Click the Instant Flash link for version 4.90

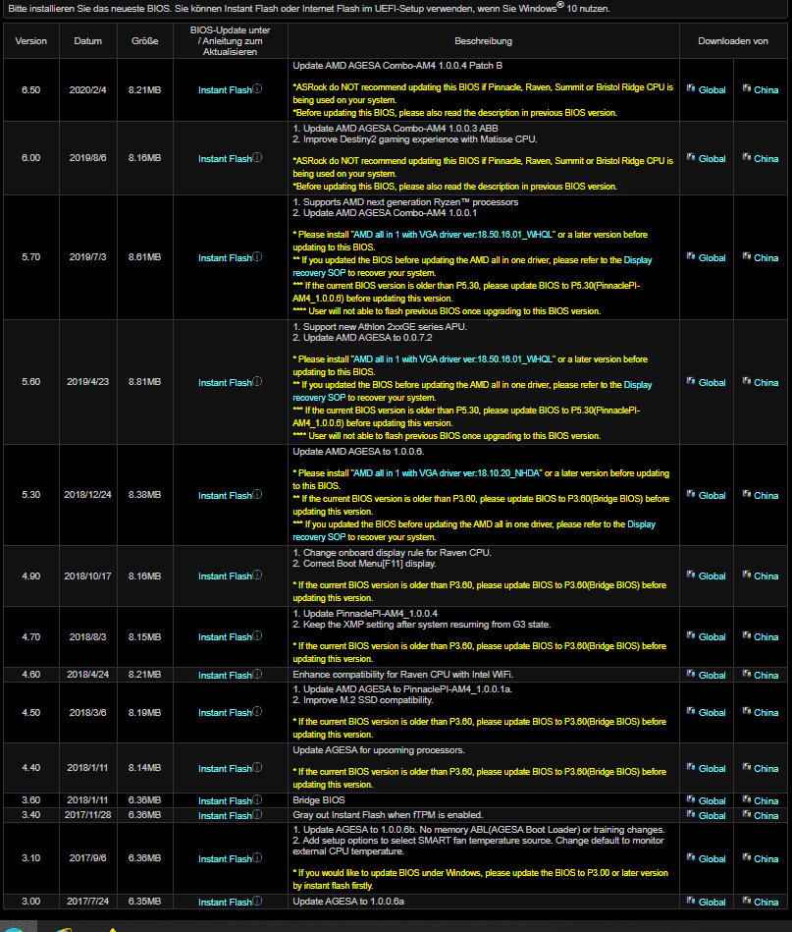tap(225, 576)
